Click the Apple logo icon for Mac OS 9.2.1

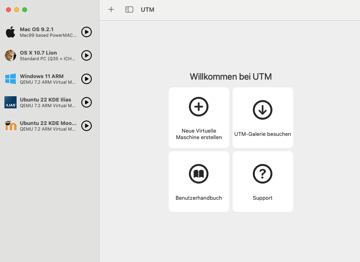point(11,32)
